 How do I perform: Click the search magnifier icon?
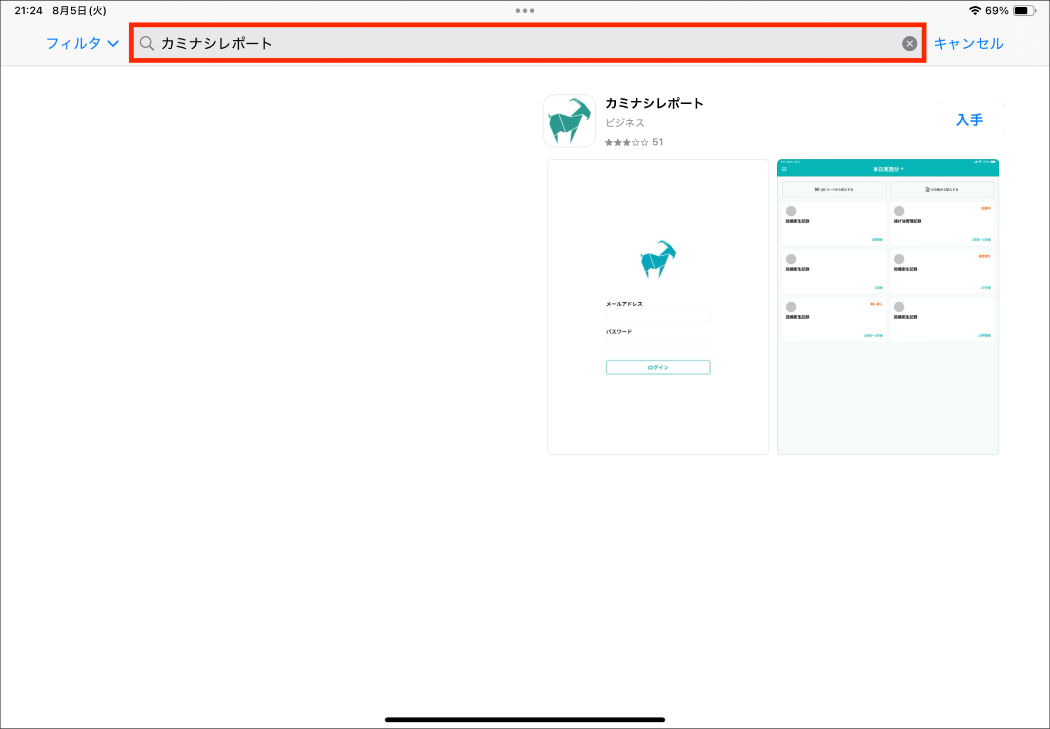coord(147,44)
